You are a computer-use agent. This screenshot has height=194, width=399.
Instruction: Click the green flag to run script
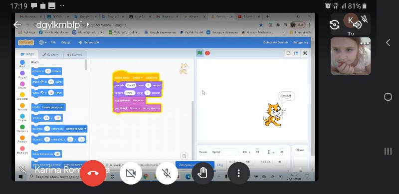(x=200, y=53)
